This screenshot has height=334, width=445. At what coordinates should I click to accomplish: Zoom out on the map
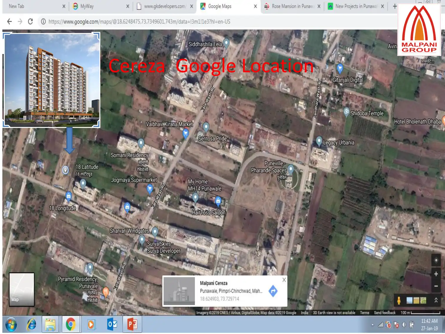436,286
